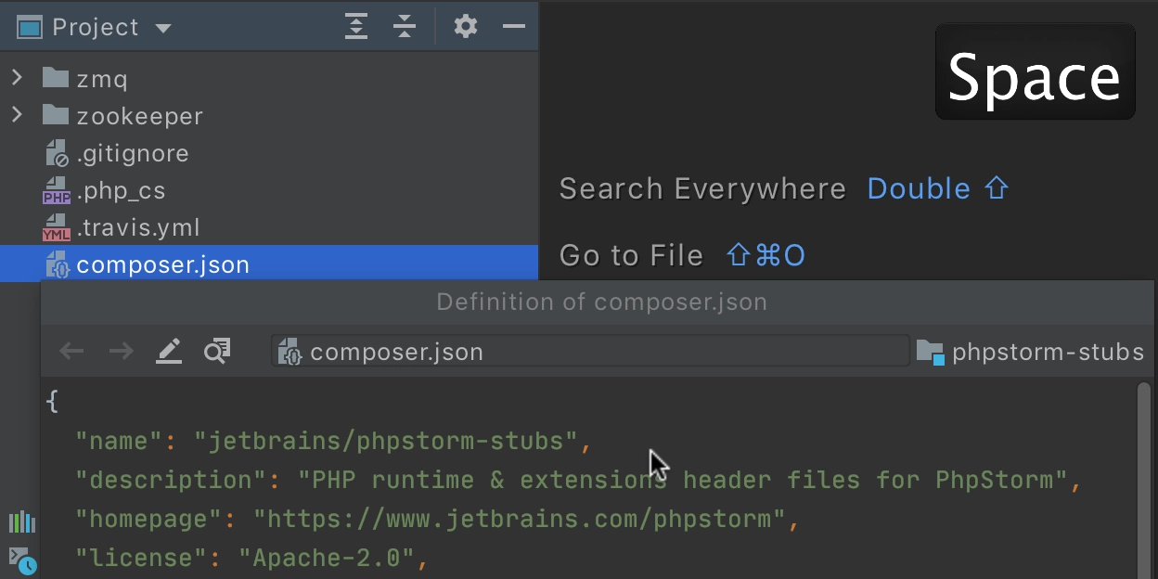
Task: Open the terminal clock tool window icon
Action: point(21,560)
